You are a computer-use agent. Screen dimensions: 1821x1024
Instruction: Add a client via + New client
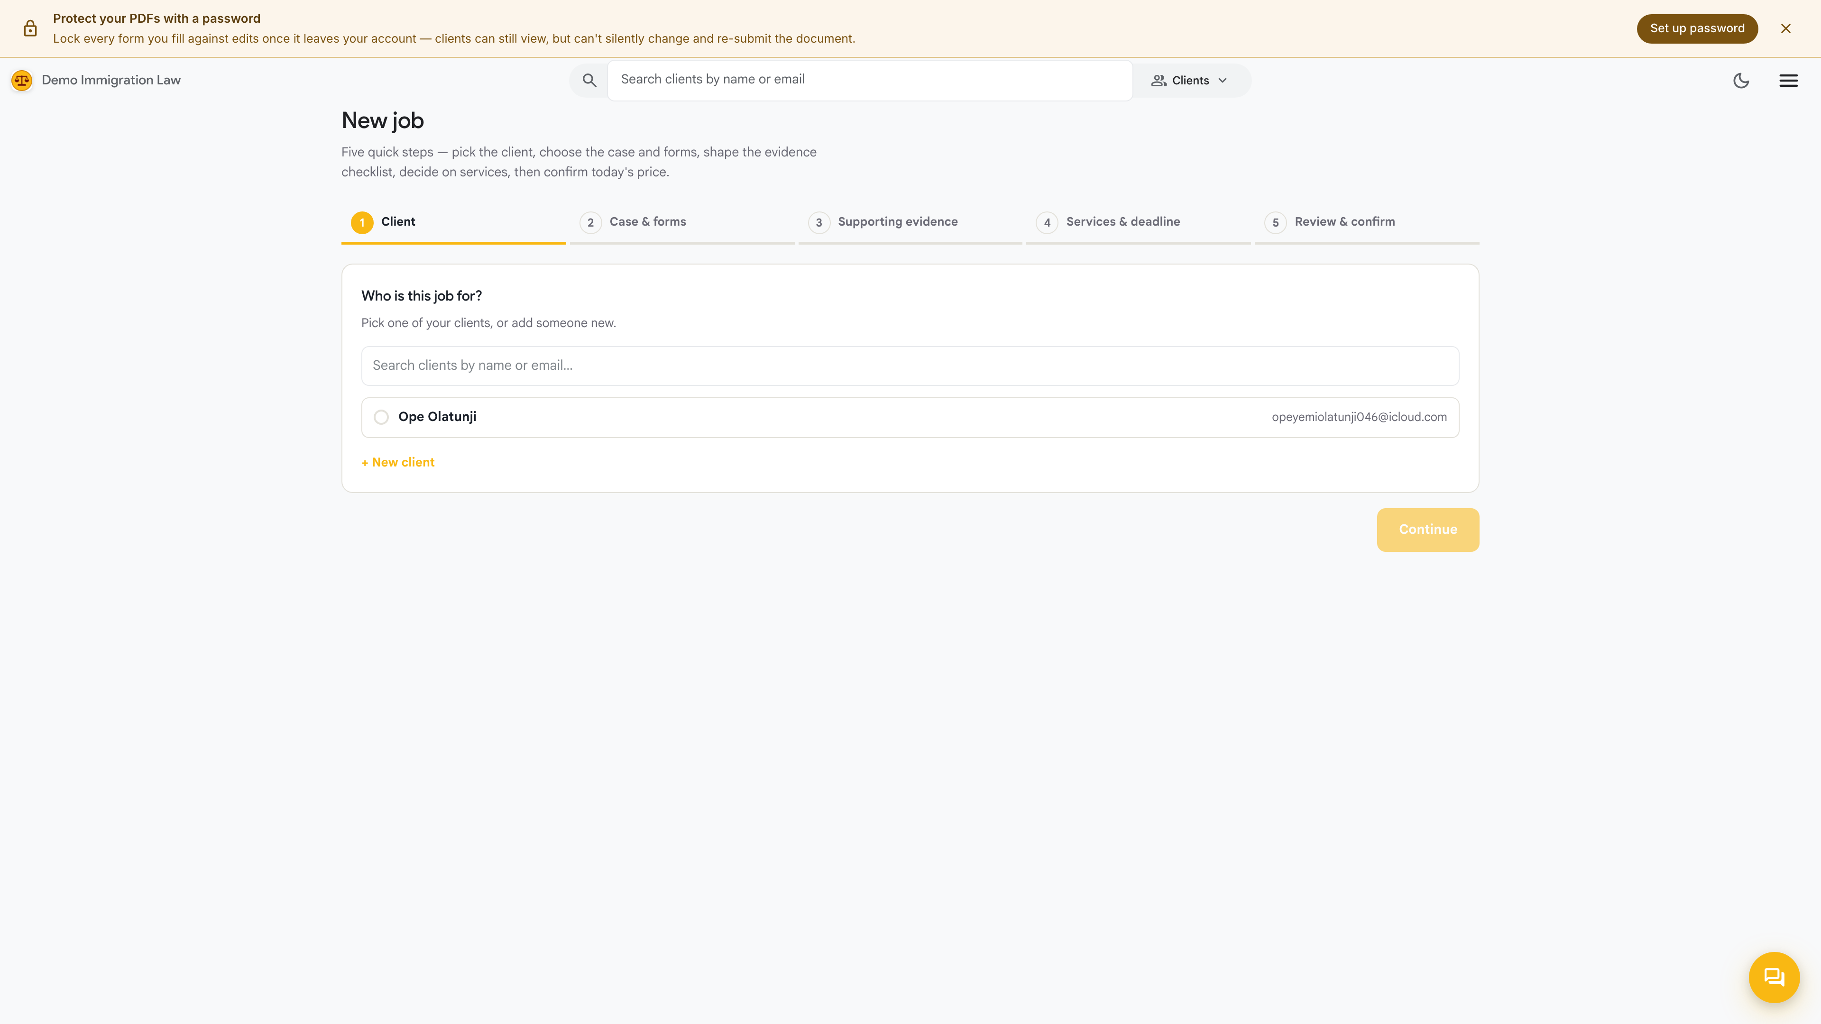click(x=398, y=462)
